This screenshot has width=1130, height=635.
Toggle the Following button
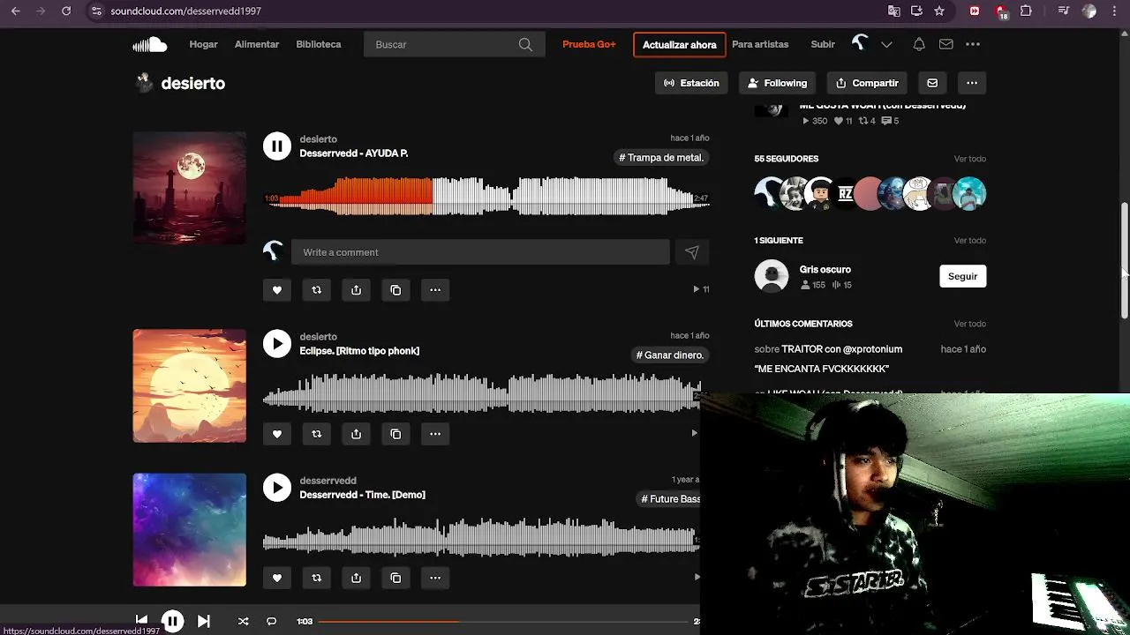pyautogui.click(x=777, y=83)
